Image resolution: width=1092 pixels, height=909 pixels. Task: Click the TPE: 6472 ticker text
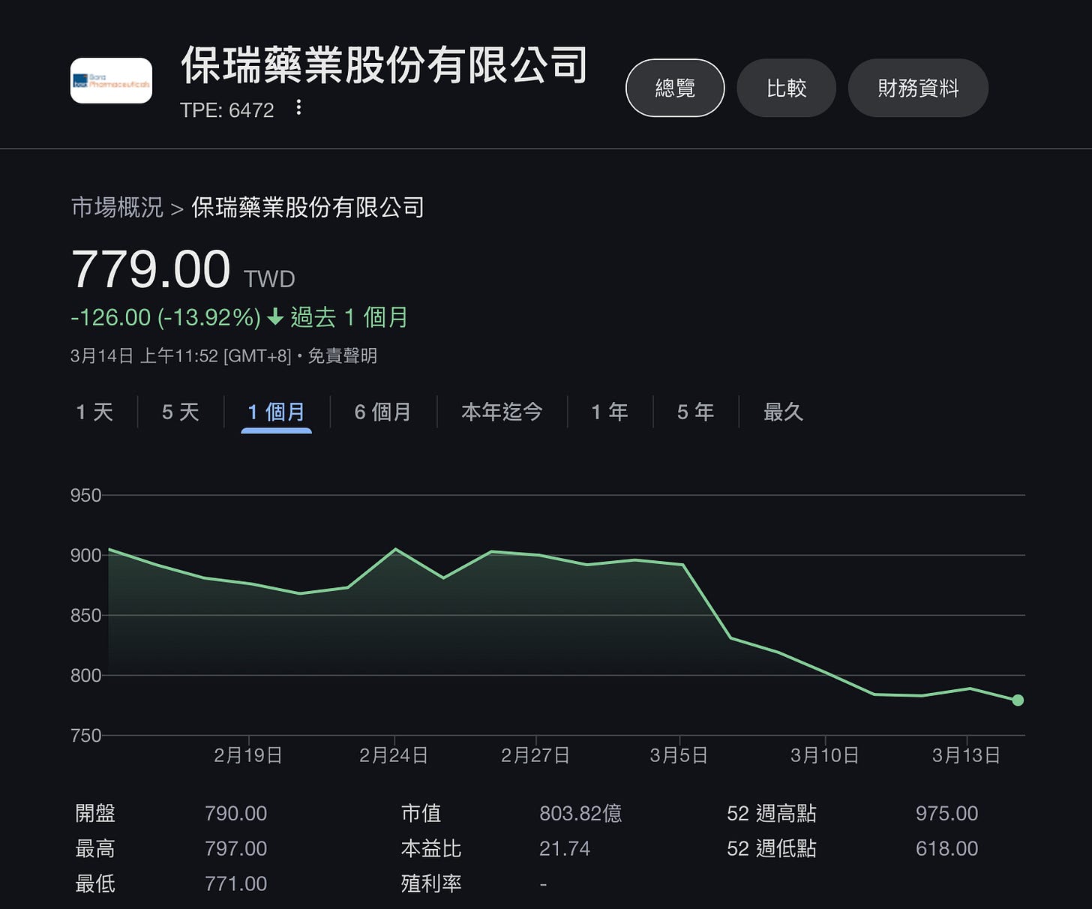click(227, 110)
